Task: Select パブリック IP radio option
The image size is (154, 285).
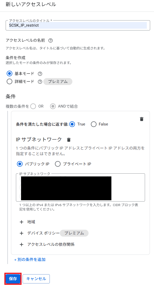Action: tap(20, 164)
